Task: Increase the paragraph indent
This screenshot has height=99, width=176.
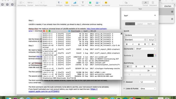Action: [148, 71]
